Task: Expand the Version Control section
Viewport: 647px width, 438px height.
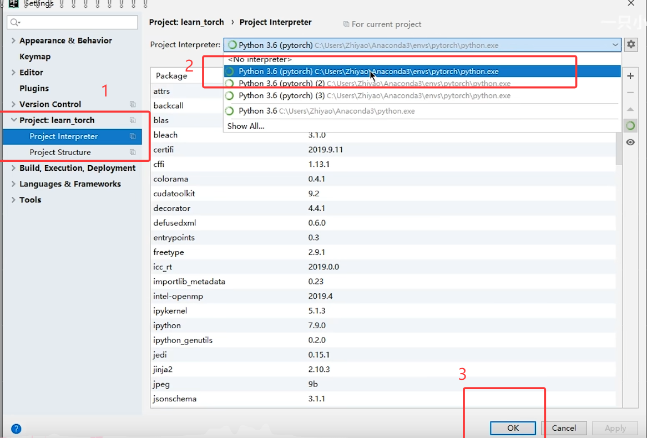Action: (x=13, y=104)
